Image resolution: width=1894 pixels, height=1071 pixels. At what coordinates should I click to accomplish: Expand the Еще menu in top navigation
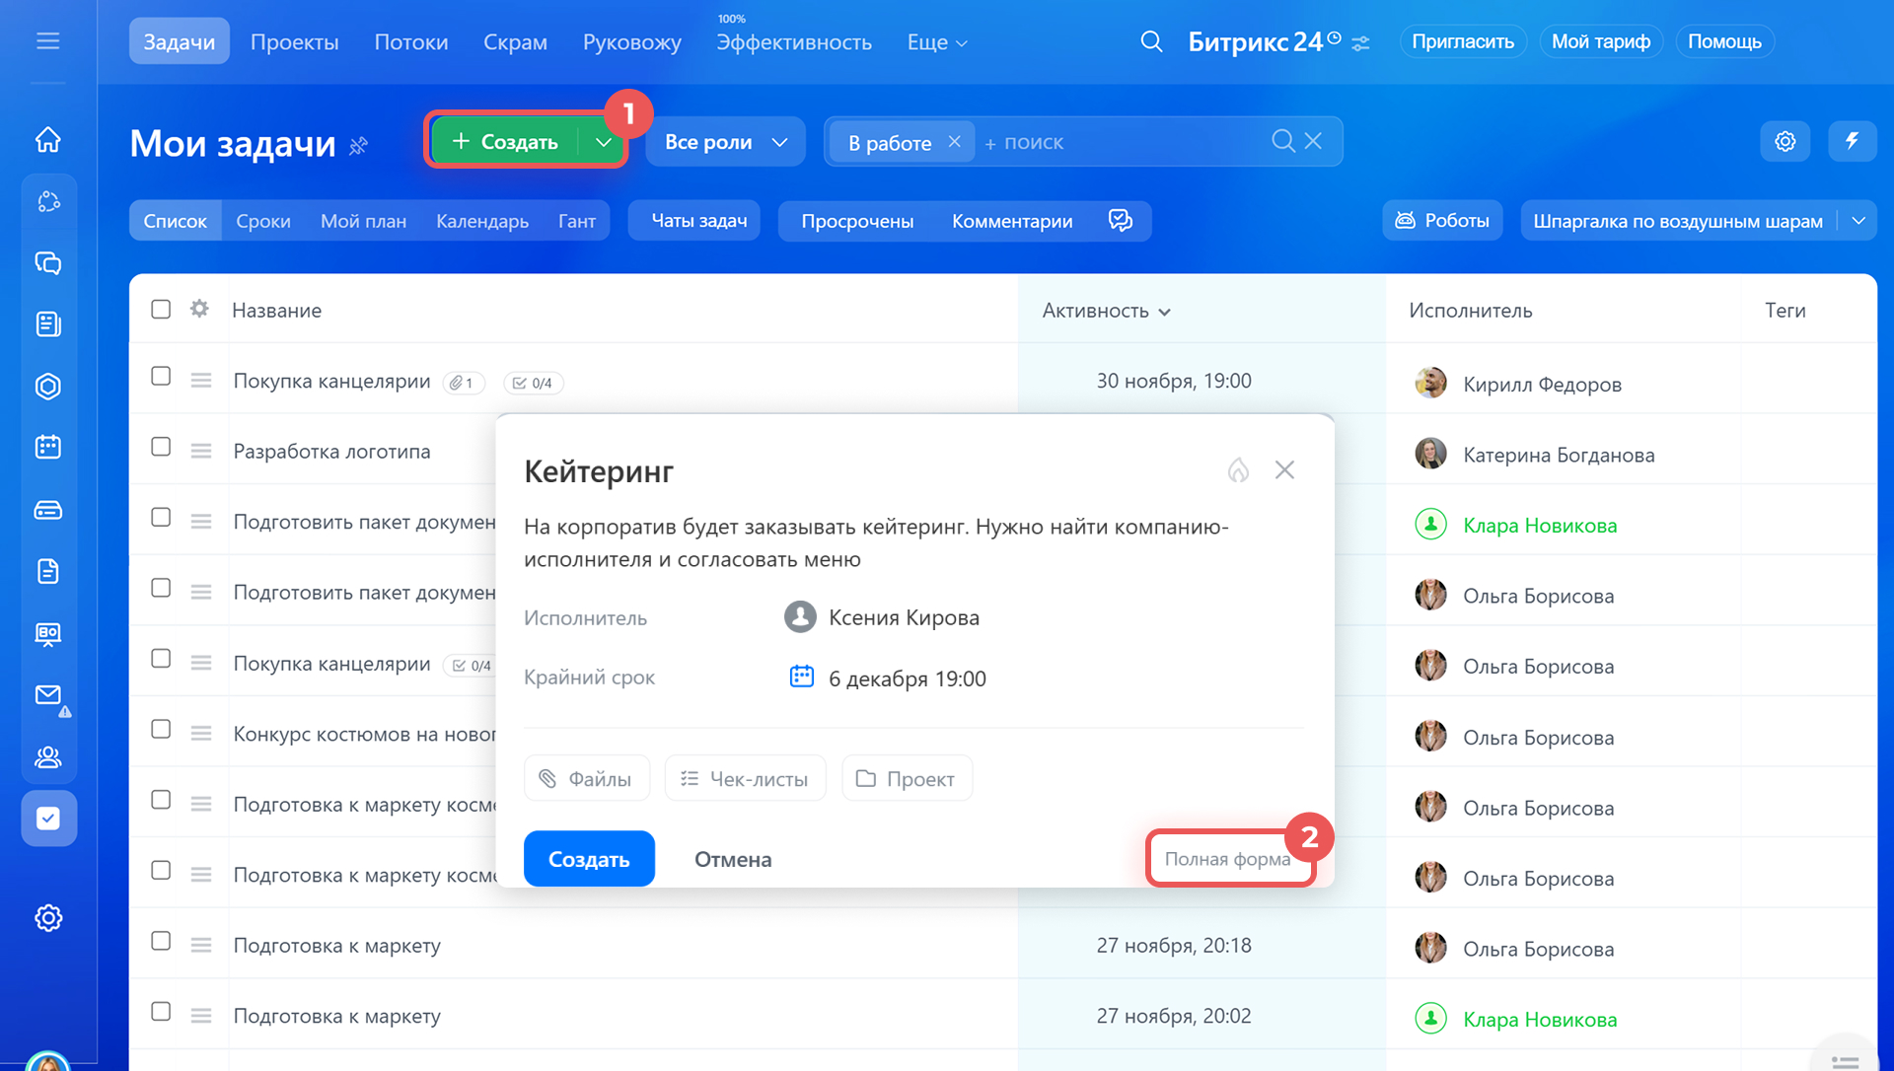point(936,42)
